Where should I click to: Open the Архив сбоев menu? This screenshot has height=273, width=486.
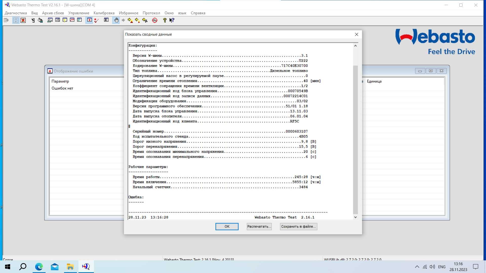coord(53,13)
